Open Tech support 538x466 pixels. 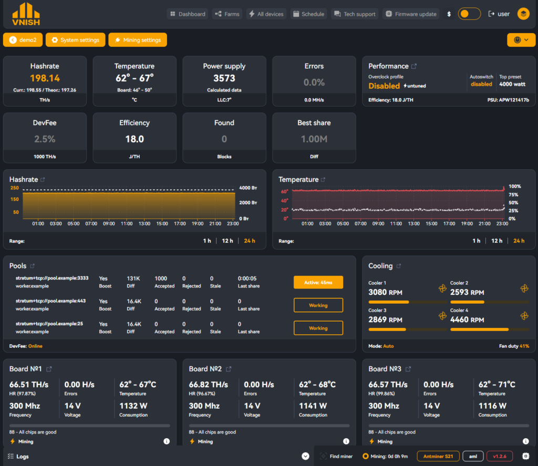coord(355,14)
